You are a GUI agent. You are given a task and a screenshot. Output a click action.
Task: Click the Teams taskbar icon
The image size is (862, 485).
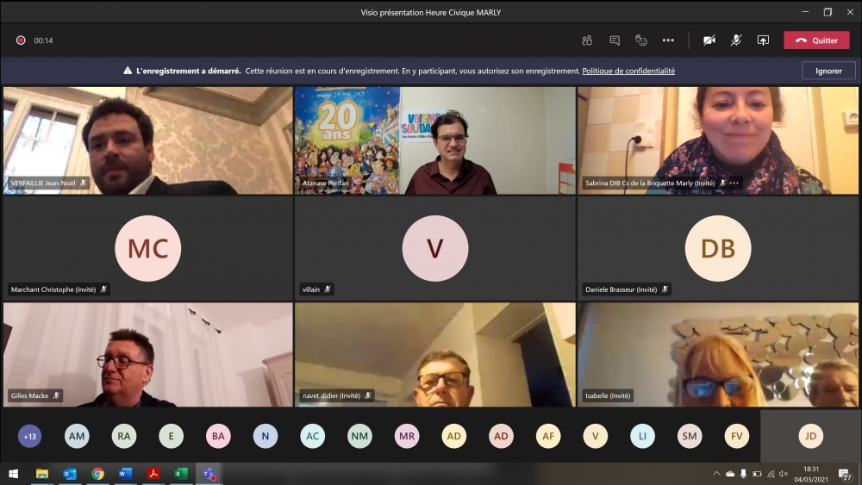click(x=208, y=474)
